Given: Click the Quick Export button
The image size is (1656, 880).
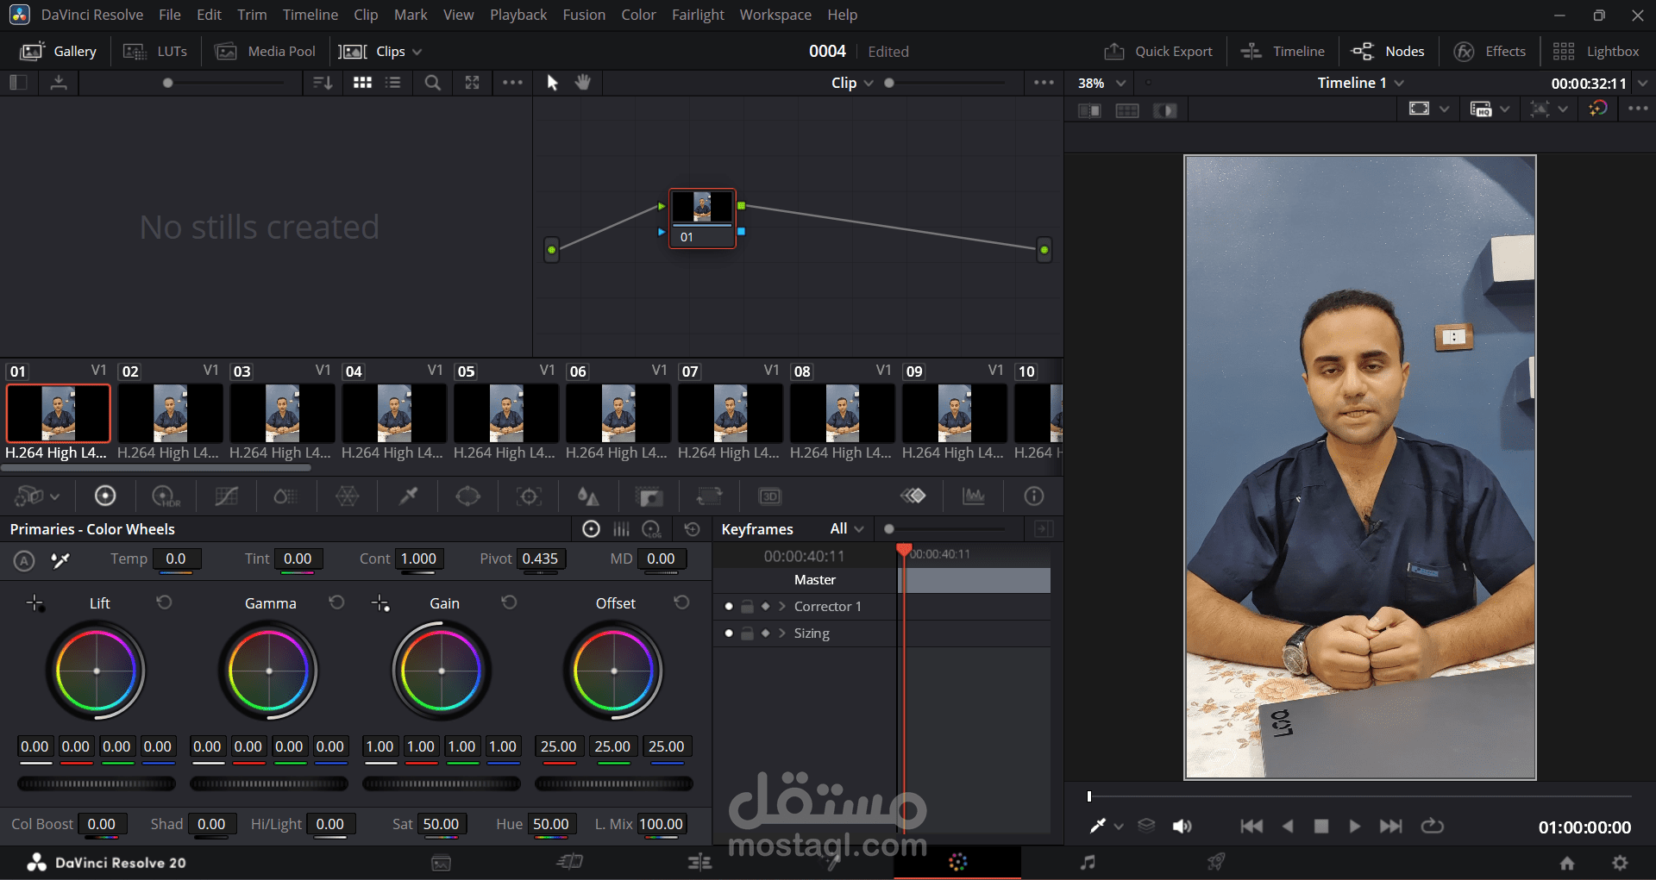Looking at the screenshot, I should pyautogui.click(x=1158, y=51).
